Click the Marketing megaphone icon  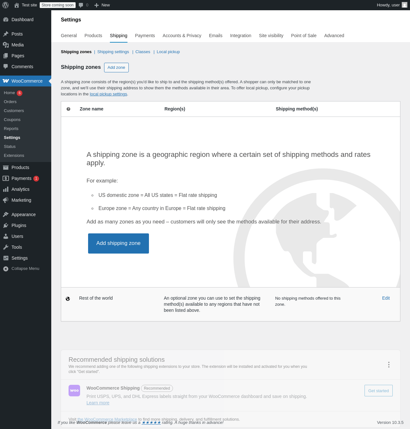click(6, 200)
